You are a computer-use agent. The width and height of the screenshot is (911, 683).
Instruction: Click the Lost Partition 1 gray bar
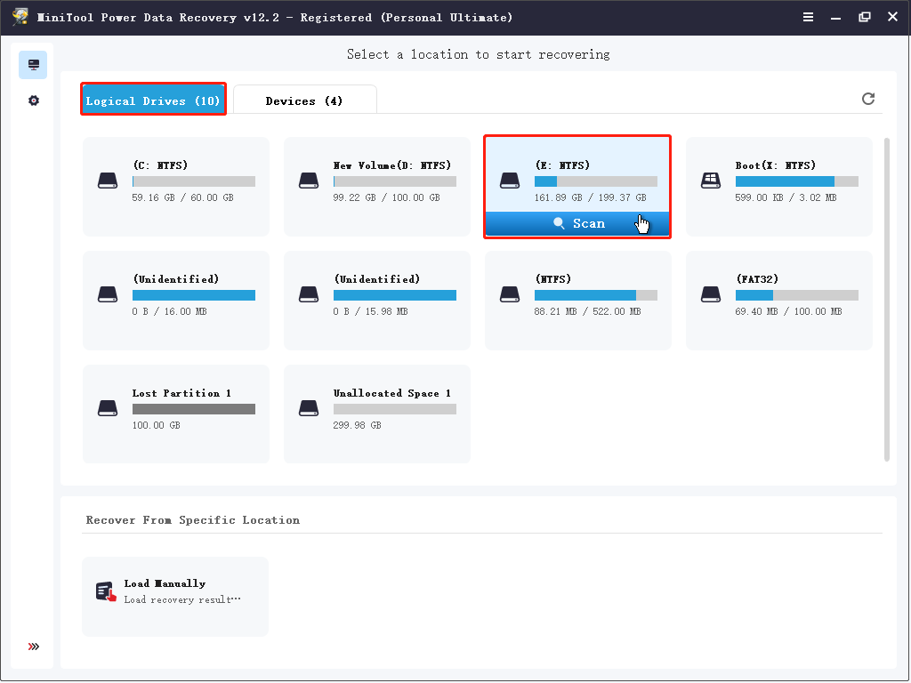point(194,409)
